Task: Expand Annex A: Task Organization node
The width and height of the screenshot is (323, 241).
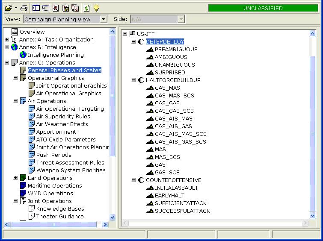Action: click(7, 40)
